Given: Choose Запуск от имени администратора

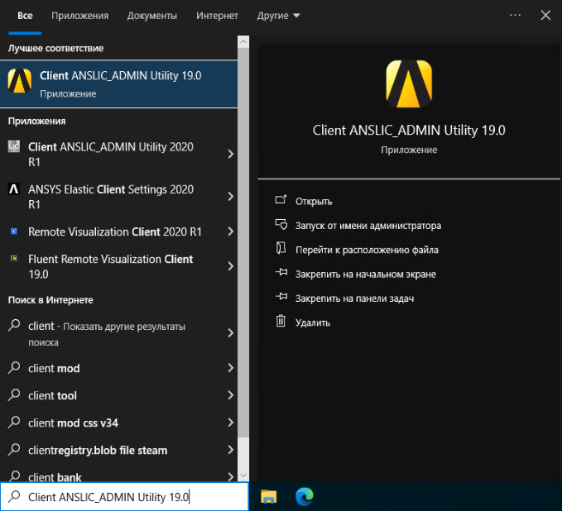Looking at the screenshot, I should 368,226.
